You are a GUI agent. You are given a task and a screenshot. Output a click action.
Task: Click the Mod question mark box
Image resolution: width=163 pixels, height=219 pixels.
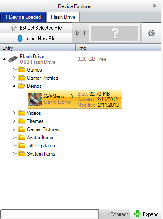115,33
